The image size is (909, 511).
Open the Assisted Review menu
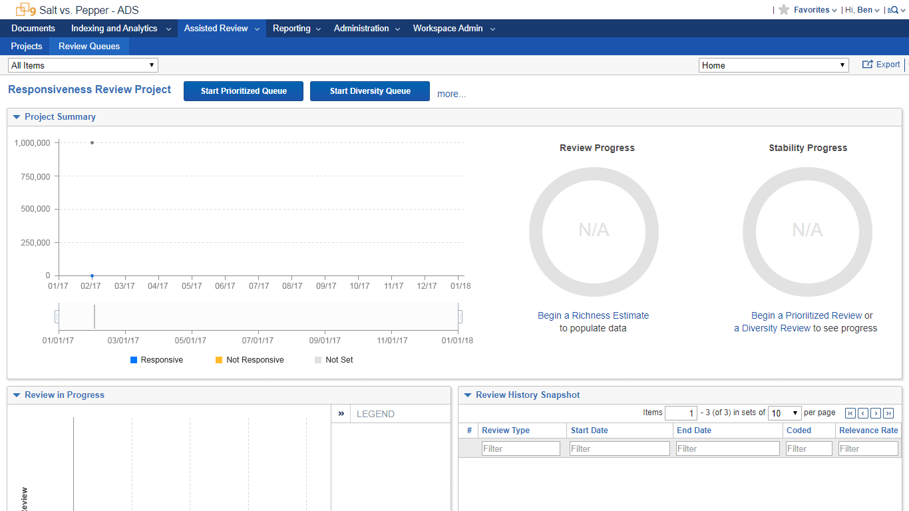coord(222,28)
